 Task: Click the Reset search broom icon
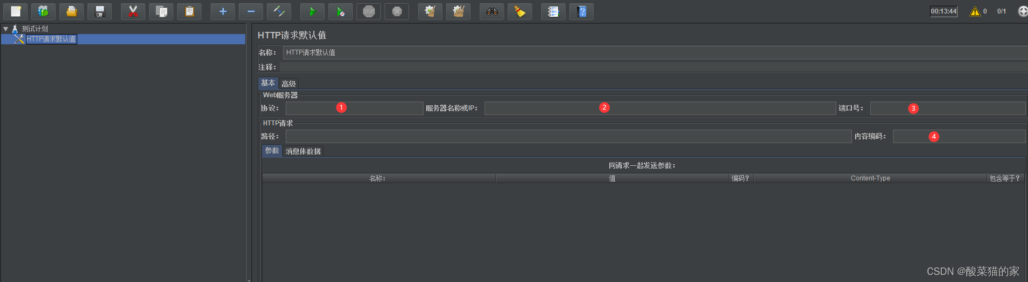520,11
